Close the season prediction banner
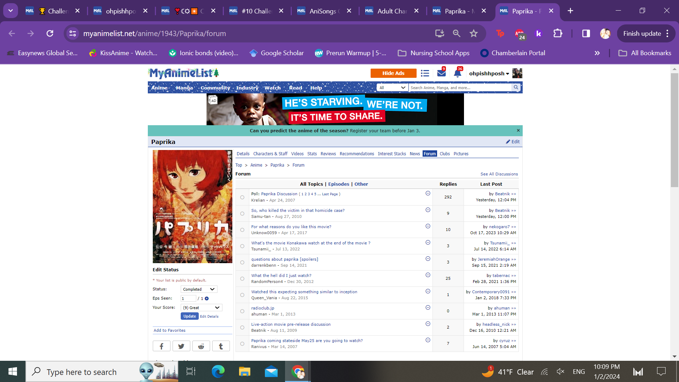Image resolution: width=679 pixels, height=382 pixels. (518, 131)
